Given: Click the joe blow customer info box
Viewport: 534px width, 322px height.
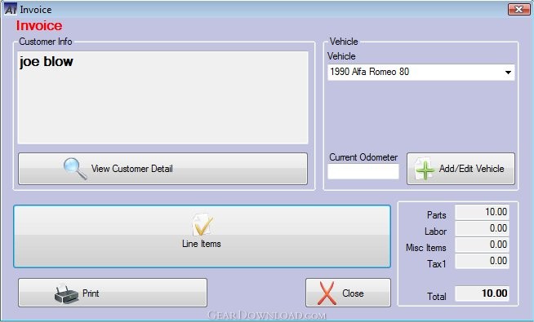Looking at the screenshot, I should (162, 98).
